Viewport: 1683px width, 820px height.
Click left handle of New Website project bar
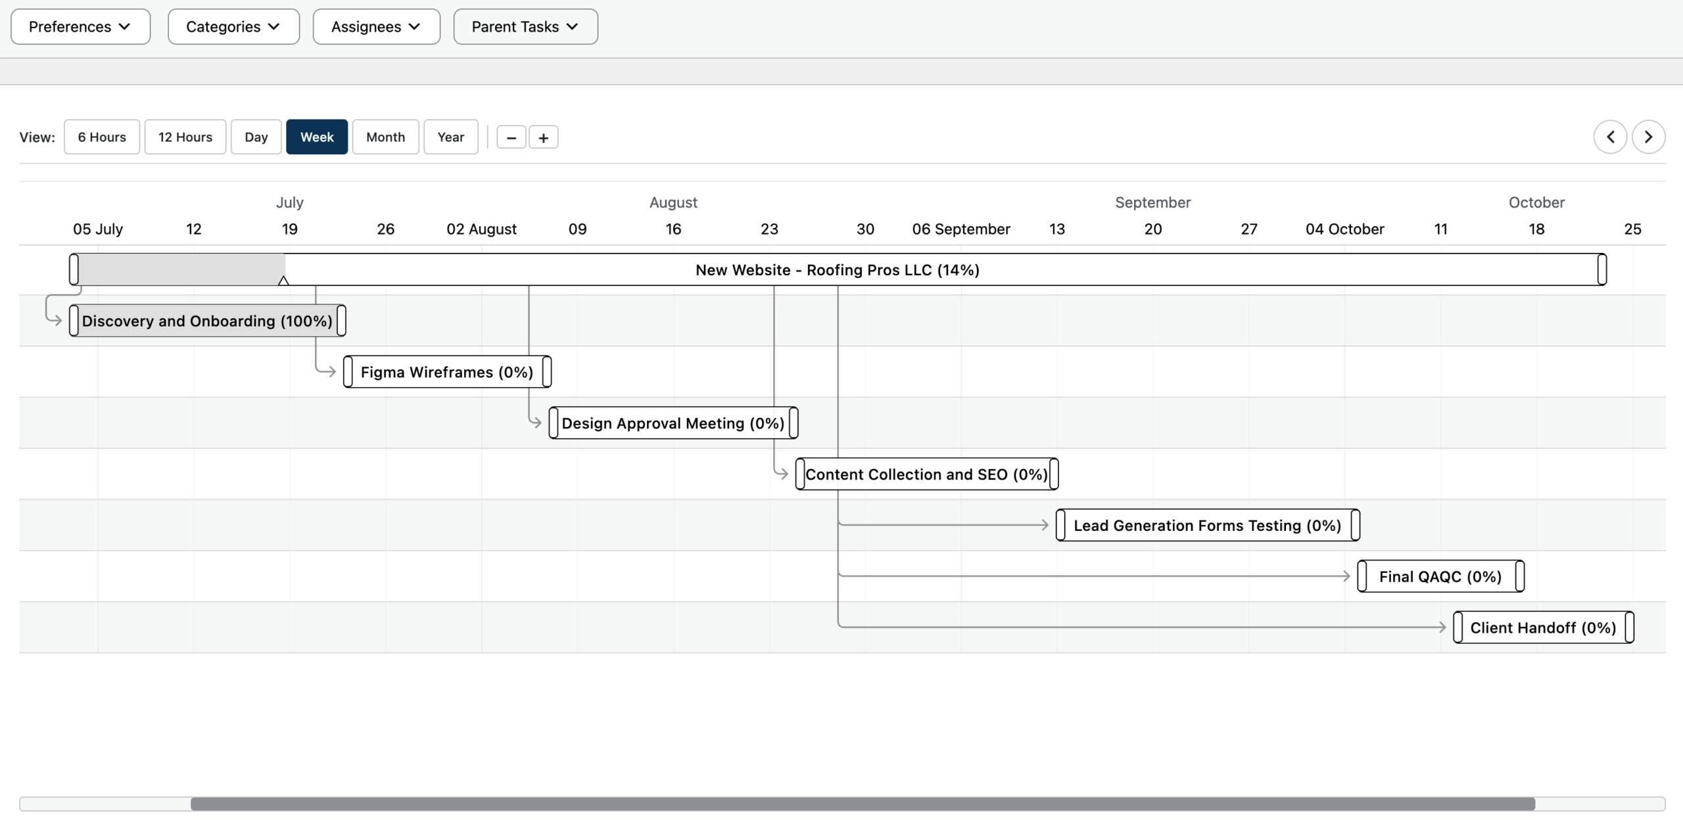[74, 269]
